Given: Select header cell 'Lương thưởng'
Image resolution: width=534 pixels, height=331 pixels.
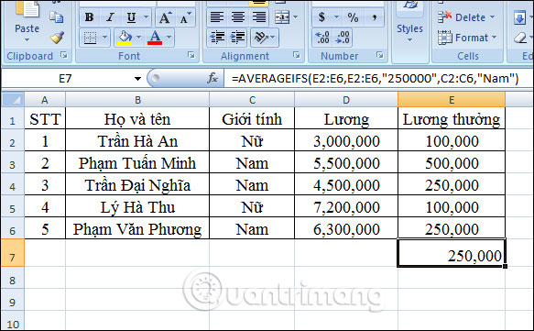Looking at the screenshot, I should (x=452, y=118).
